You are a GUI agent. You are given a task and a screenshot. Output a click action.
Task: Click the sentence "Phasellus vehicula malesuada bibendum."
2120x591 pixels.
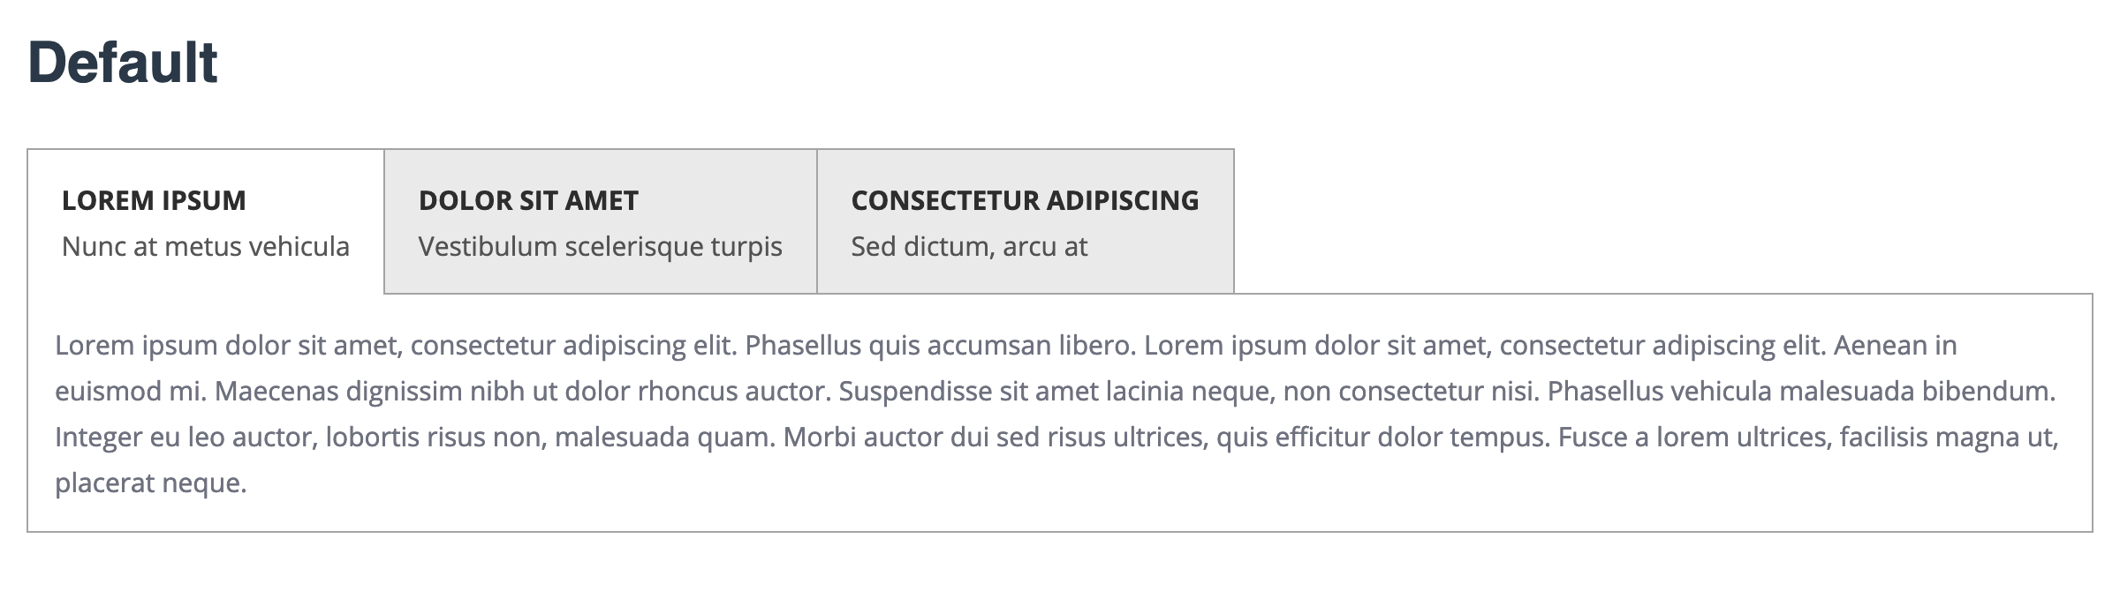[x=1802, y=392]
